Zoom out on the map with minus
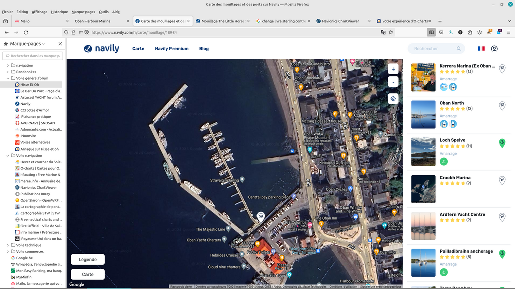This screenshot has height=289, width=515. pyautogui.click(x=393, y=82)
